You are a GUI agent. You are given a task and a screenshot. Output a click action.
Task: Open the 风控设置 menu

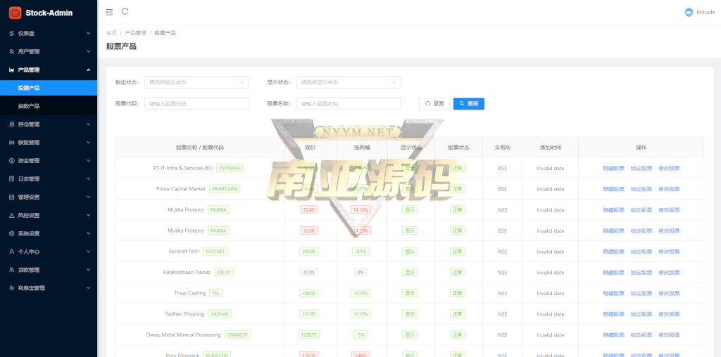pos(48,215)
